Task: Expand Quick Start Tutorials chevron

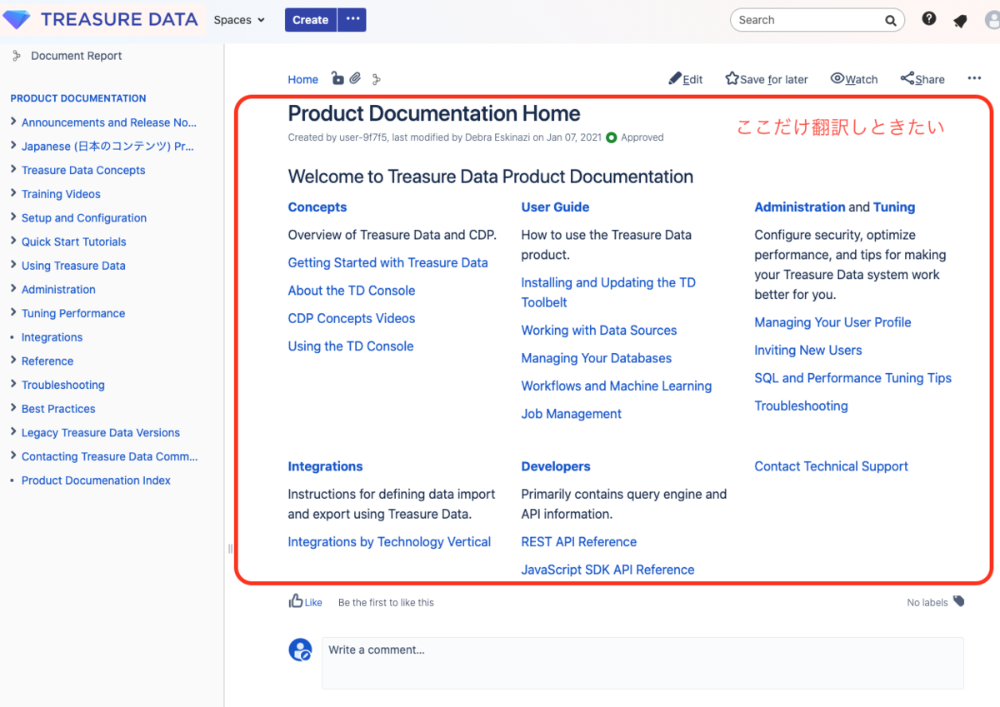Action: [x=13, y=241]
